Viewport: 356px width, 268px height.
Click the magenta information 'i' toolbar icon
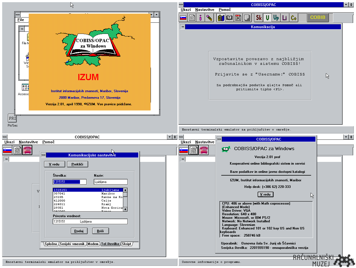(x=201, y=18)
